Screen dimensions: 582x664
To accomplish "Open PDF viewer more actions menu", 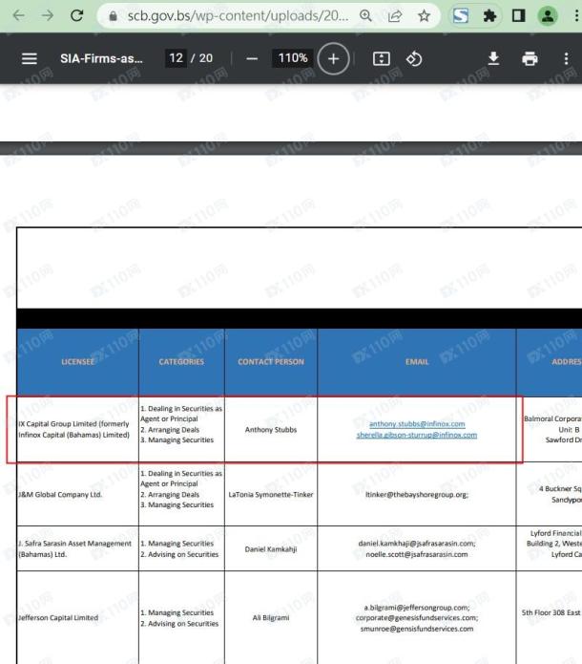I will [566, 58].
